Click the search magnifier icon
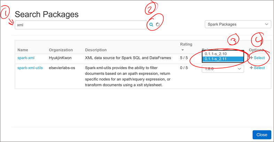Image resolution: width=274 pixels, height=142 pixels. tap(151, 25)
